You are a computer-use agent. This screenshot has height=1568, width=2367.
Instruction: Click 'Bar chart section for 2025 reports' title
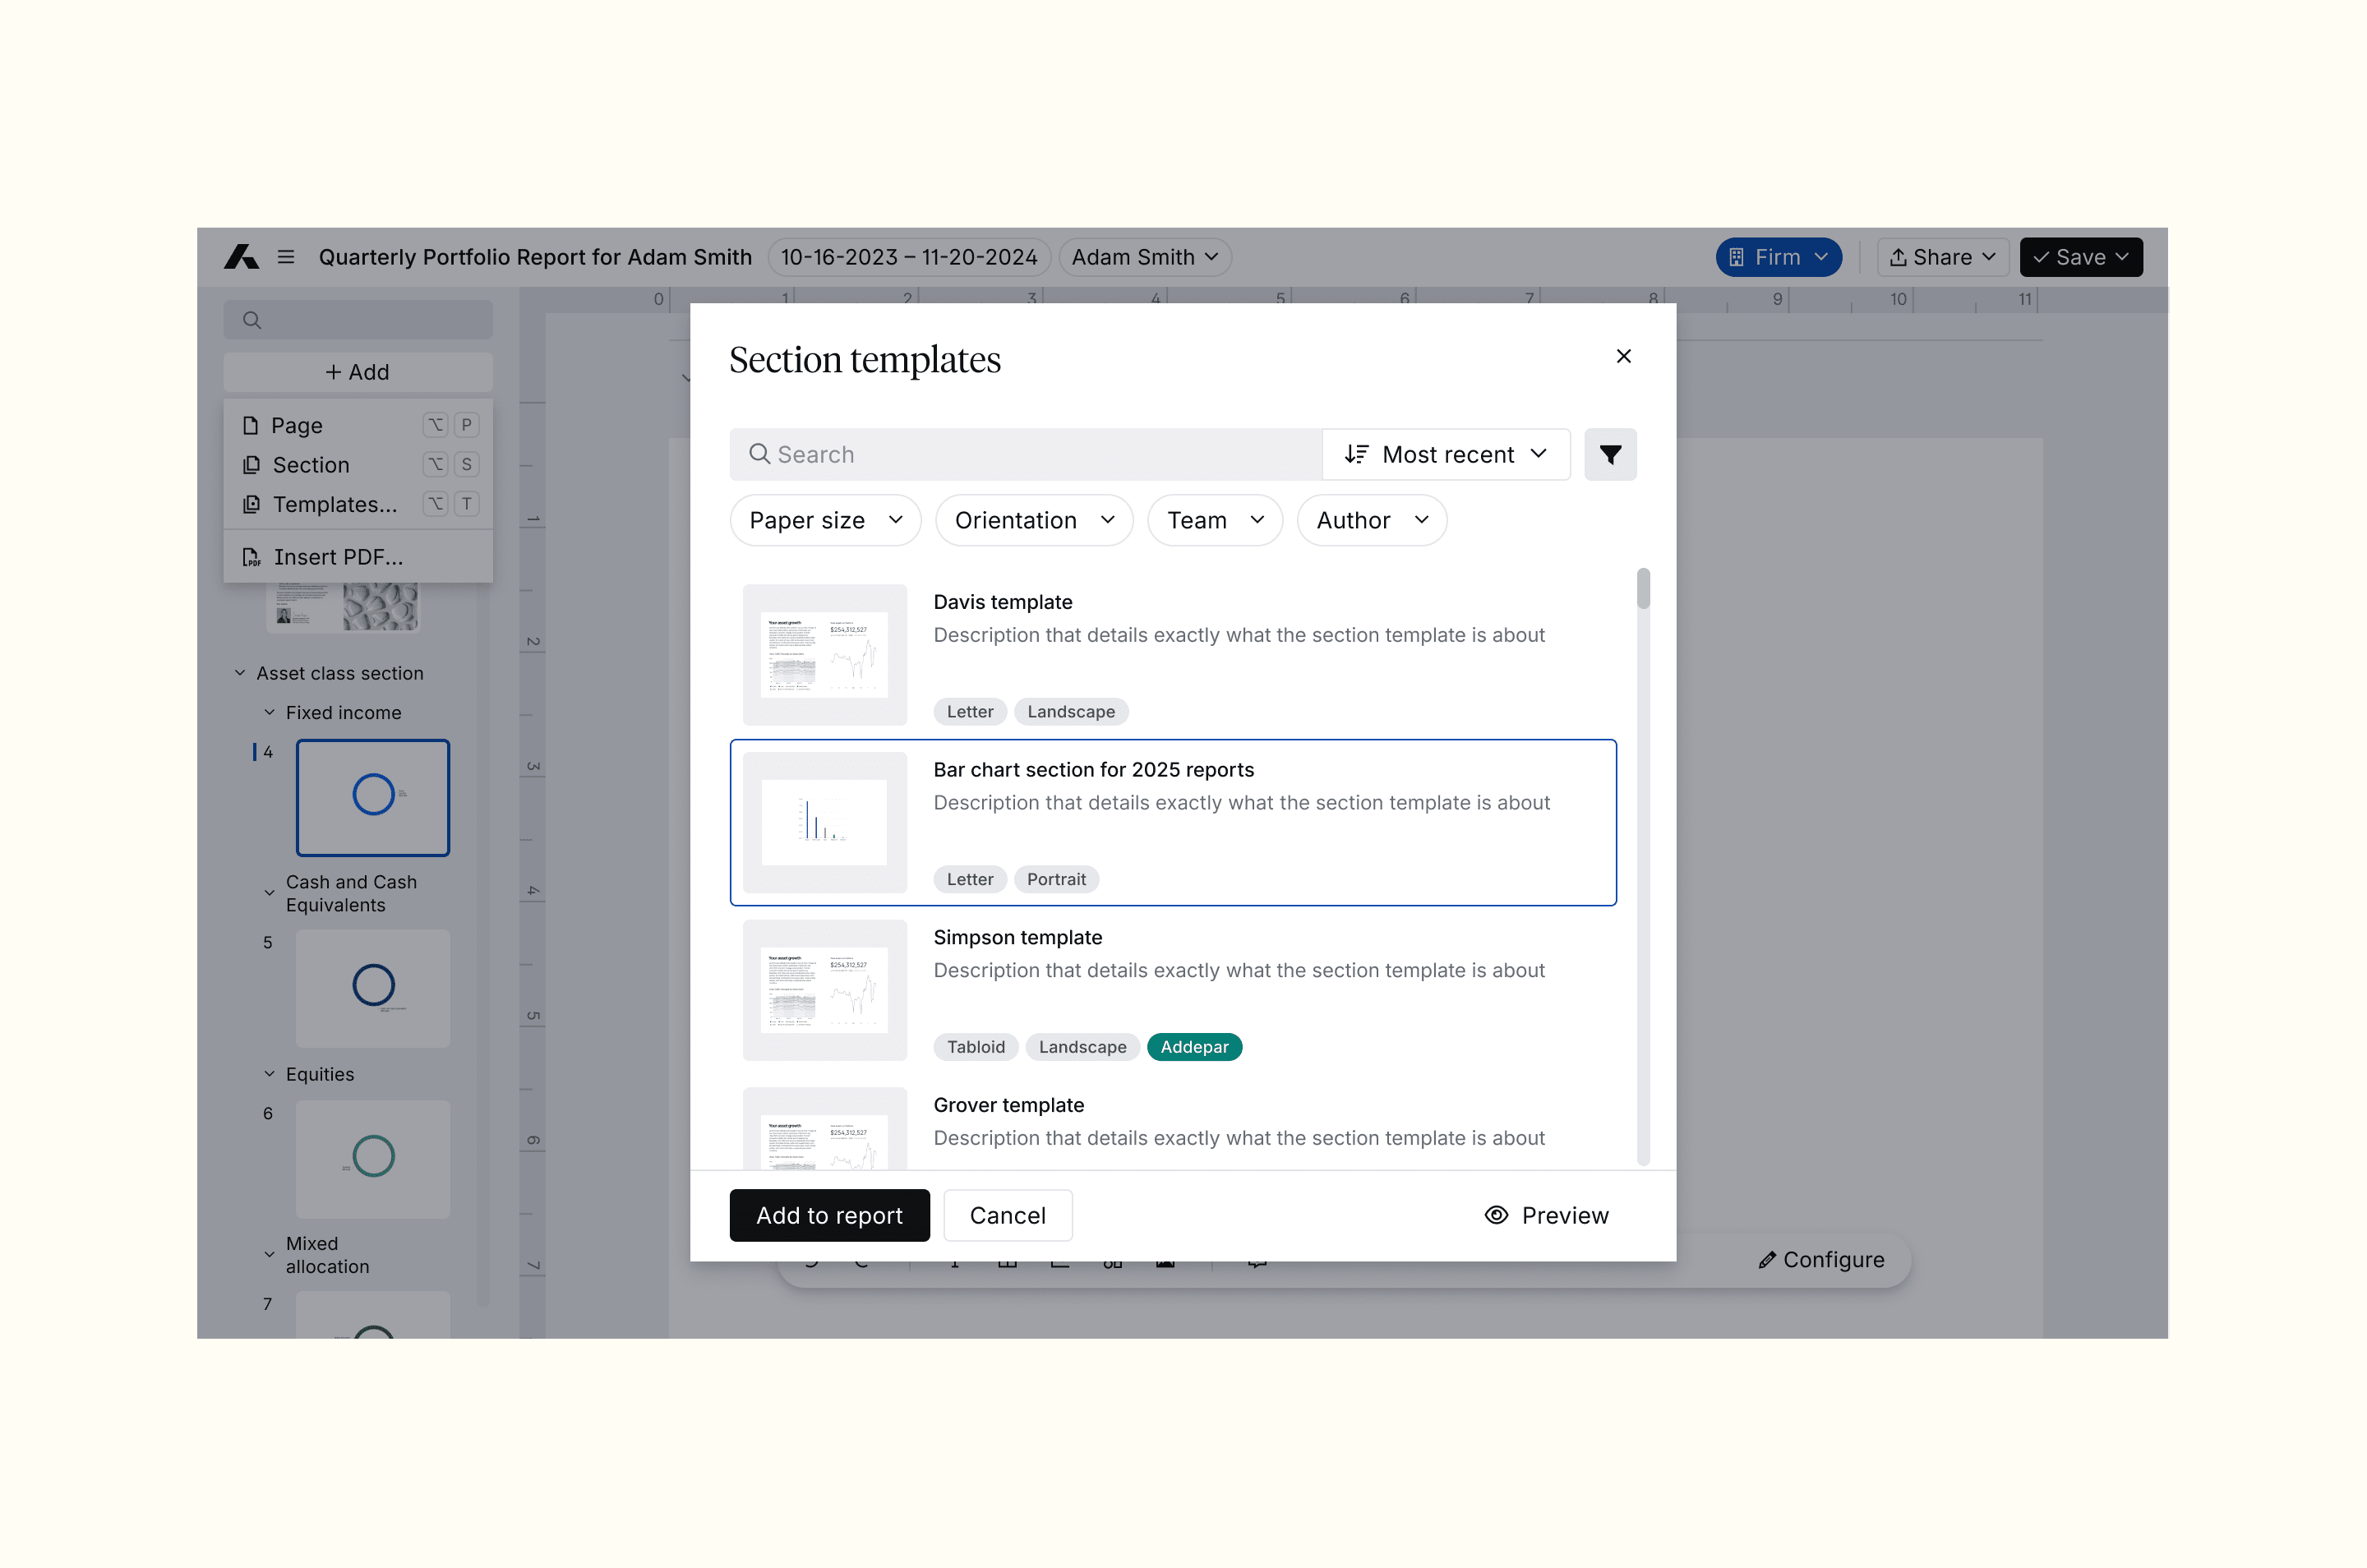[1094, 769]
